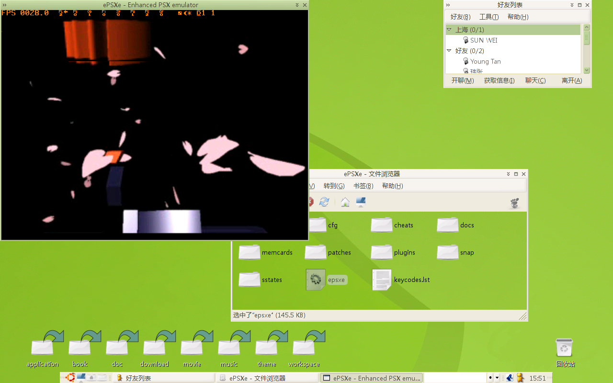The width and height of the screenshot is (613, 383).
Task: Switch to ePSXe Enhanced PSX emu taskbar button
Action: coord(371,378)
